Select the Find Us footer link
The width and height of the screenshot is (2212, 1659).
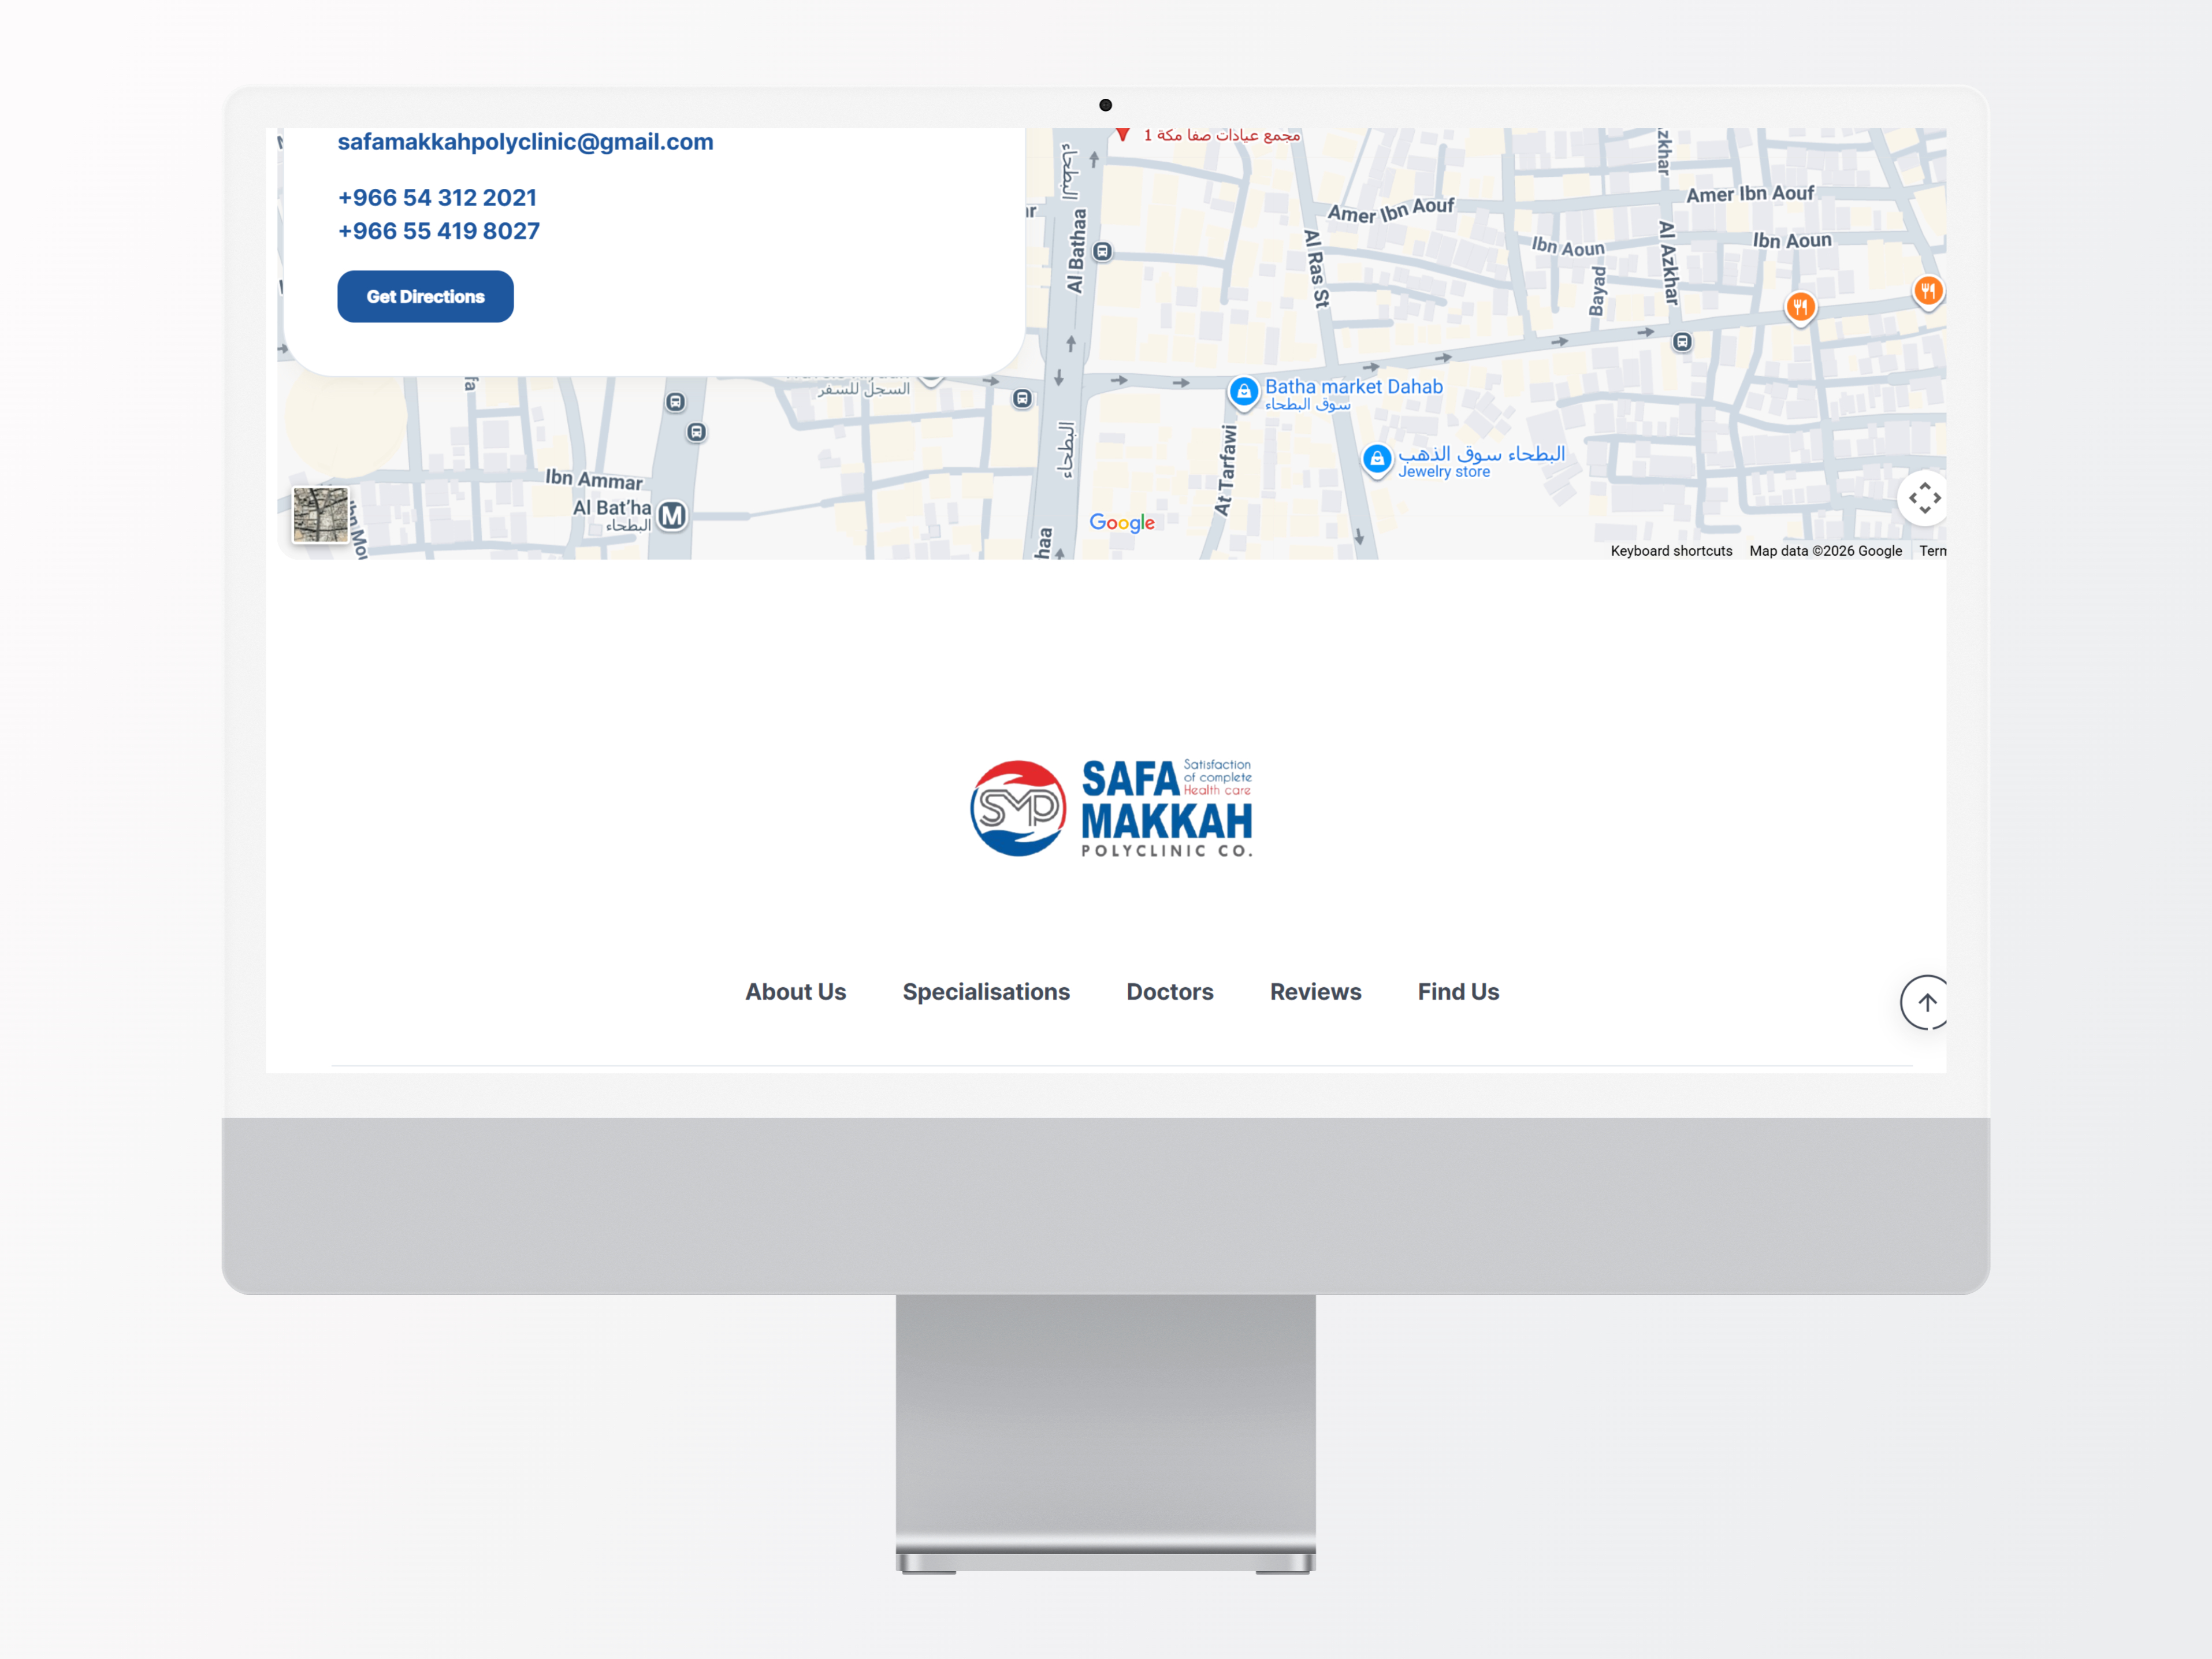[1458, 991]
